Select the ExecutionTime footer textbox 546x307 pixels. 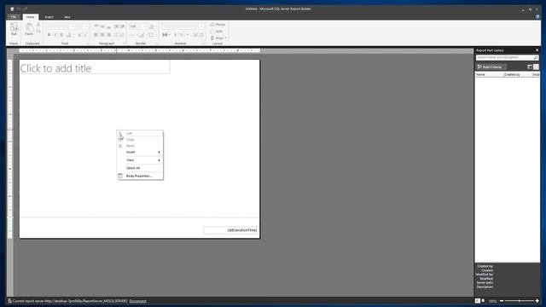tap(230, 230)
